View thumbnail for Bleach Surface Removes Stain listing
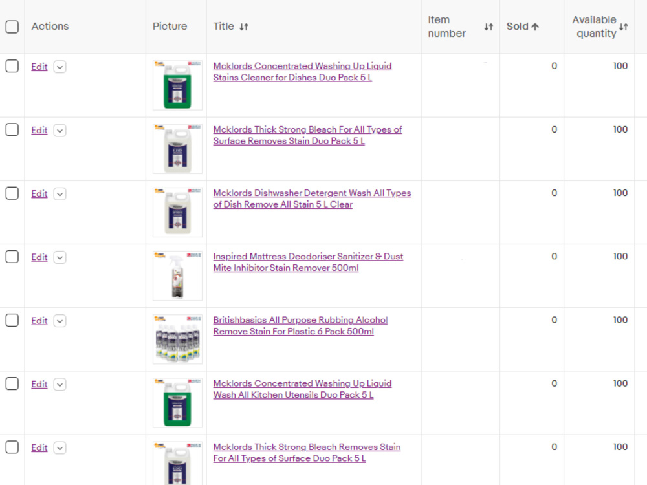 pyautogui.click(x=177, y=149)
